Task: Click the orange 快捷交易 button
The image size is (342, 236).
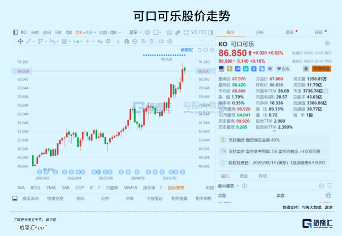Action: coord(321,69)
